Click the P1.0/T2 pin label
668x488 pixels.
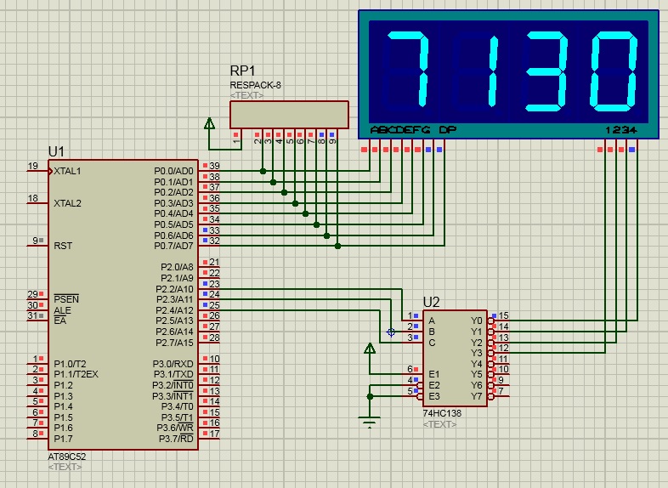point(70,364)
